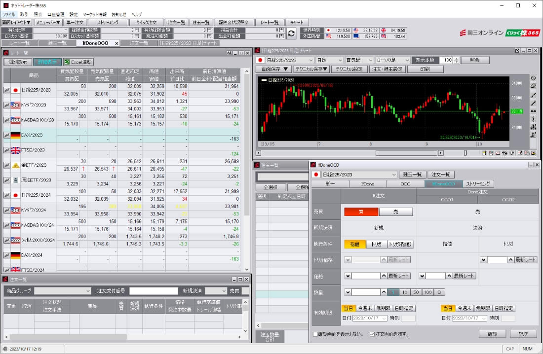Viewport: 543px width, 354px height.
Task: Uncheck 注文画面を残す checkbox
Action: pyautogui.click(x=372, y=334)
